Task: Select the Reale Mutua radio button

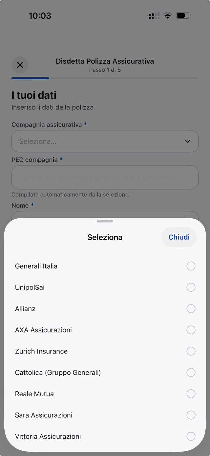Action: coord(191,394)
